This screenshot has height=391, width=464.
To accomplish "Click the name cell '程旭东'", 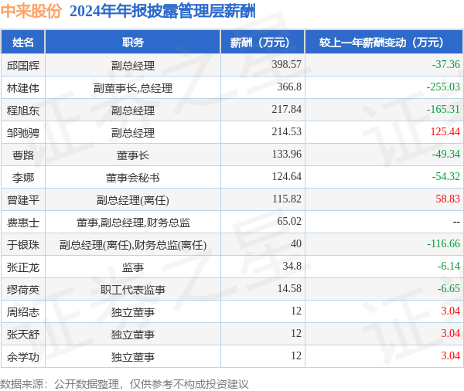I will pos(22,110).
